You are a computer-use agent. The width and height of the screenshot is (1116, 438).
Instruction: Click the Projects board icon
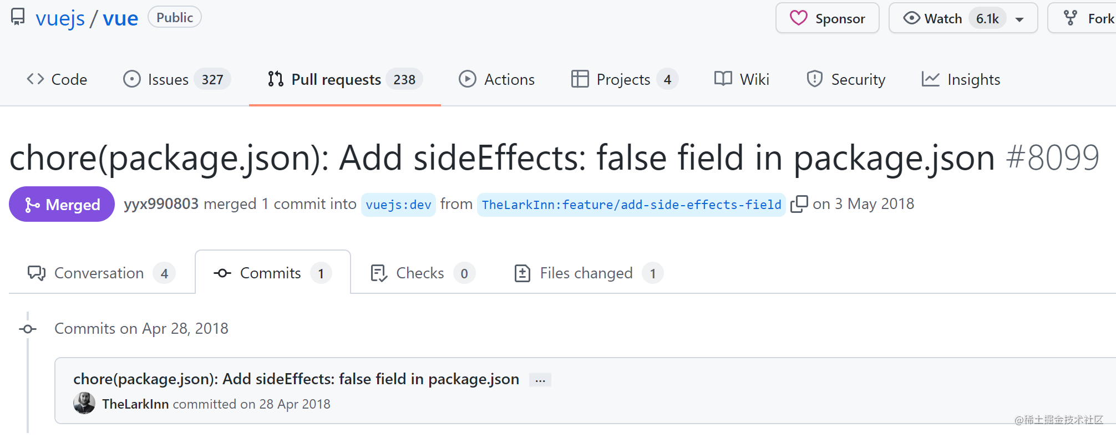(579, 79)
